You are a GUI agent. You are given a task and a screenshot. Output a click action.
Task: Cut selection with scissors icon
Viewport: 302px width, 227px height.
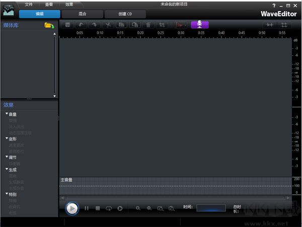(x=108, y=25)
